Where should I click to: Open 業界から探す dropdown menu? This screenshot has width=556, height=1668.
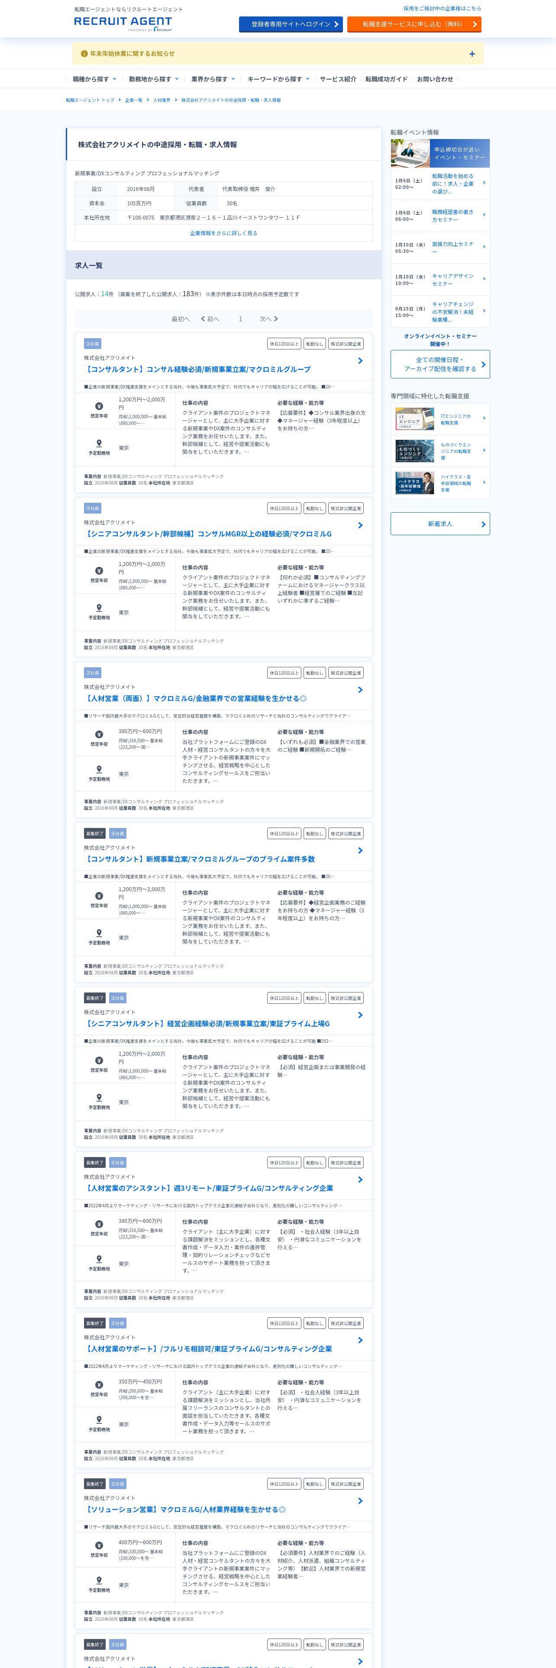click(x=213, y=79)
